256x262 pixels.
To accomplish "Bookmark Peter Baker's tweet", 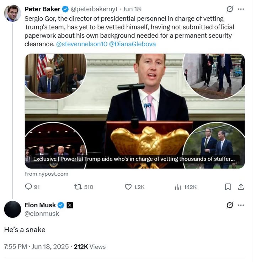I will click(228, 187).
